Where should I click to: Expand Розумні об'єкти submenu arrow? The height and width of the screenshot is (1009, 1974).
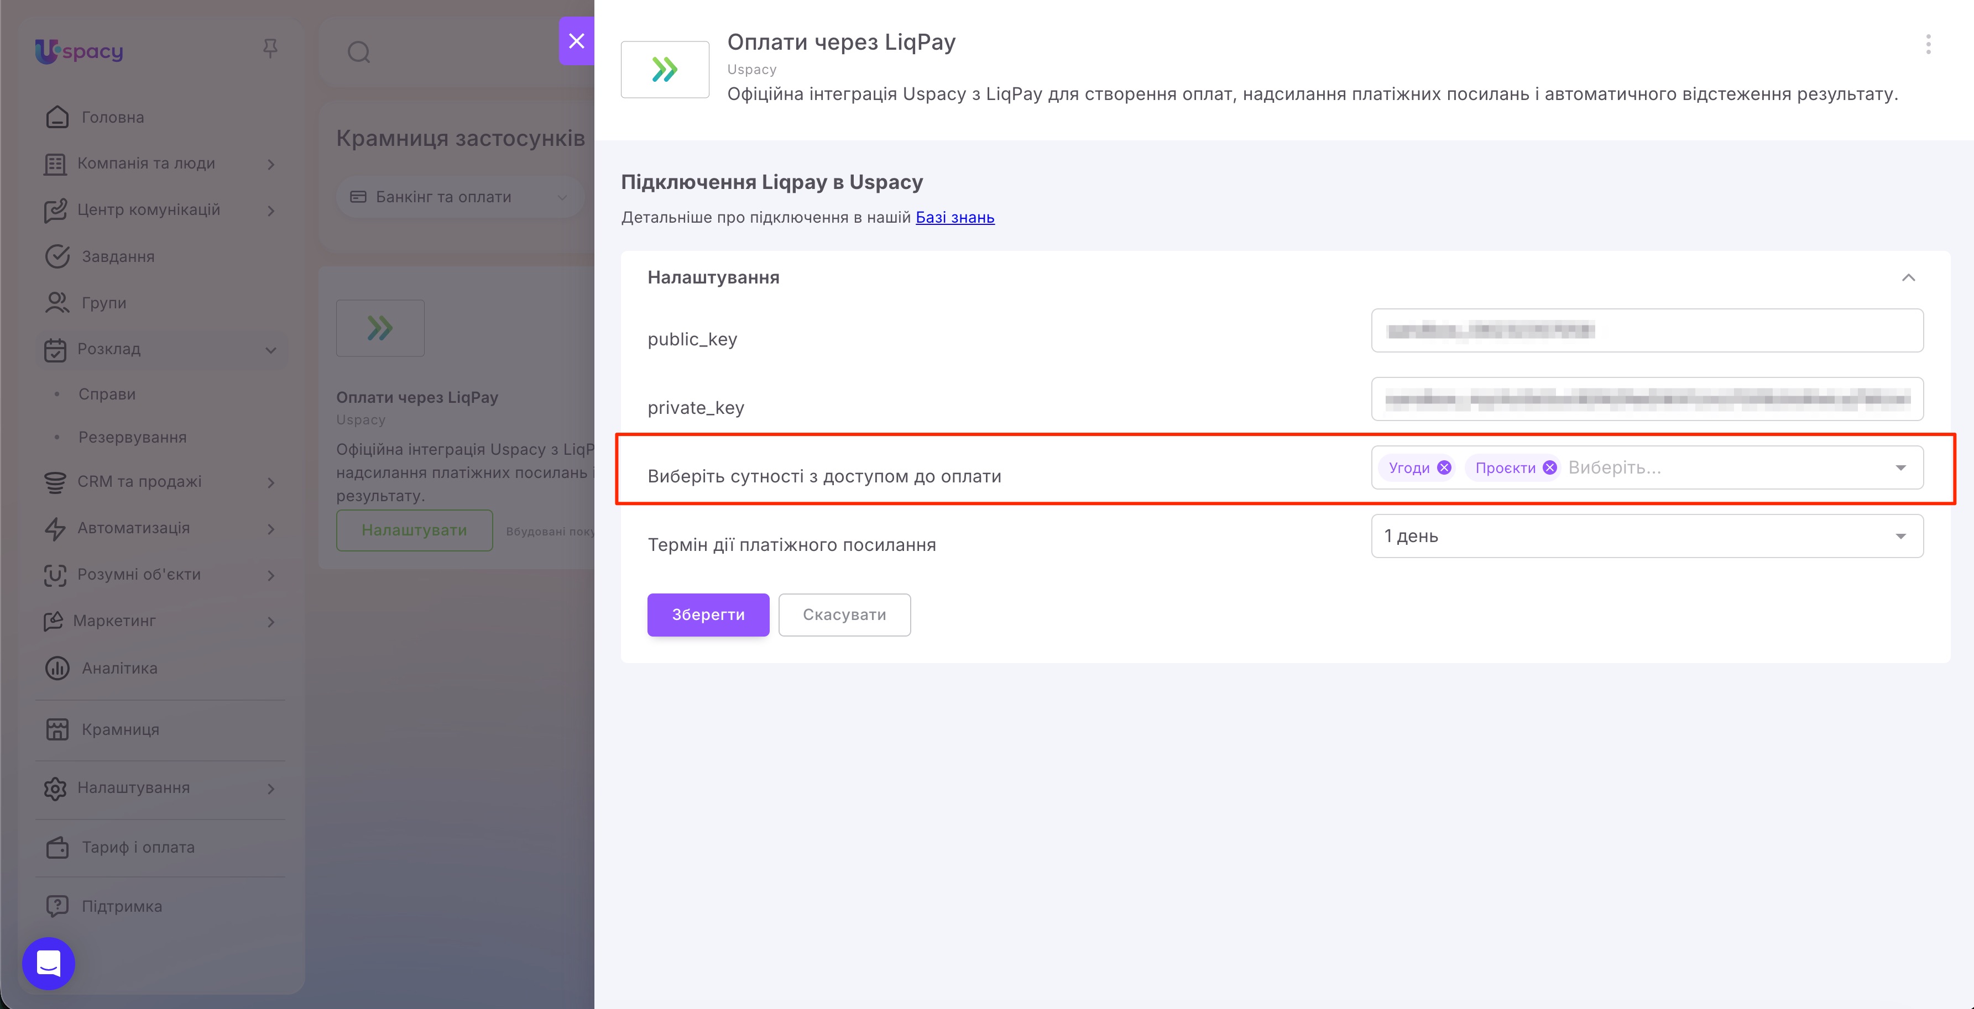pos(271,575)
